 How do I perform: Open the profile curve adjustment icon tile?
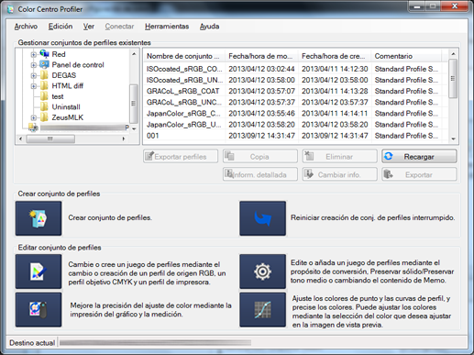click(x=262, y=310)
